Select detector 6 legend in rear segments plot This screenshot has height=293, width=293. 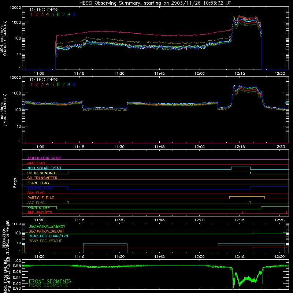point(58,85)
